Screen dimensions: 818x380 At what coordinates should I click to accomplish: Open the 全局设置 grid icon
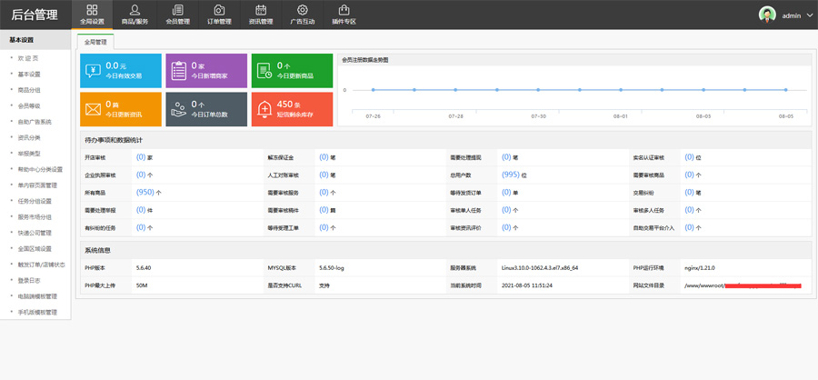click(x=92, y=10)
